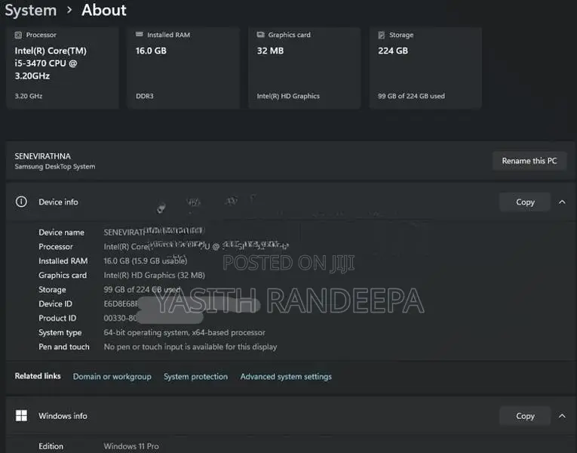Open the Domain or workgroup link
577x453 pixels.
[112, 377]
